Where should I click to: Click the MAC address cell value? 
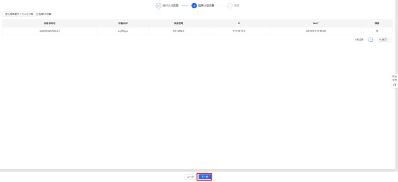(x=316, y=31)
